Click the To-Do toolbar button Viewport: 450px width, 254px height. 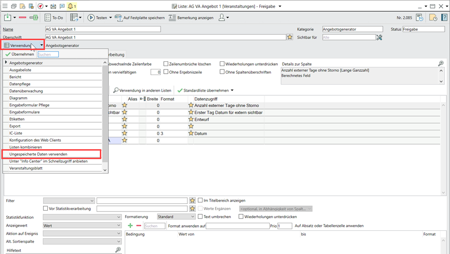tap(54, 17)
